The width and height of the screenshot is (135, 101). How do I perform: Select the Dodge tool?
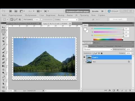click(x=3, y=73)
